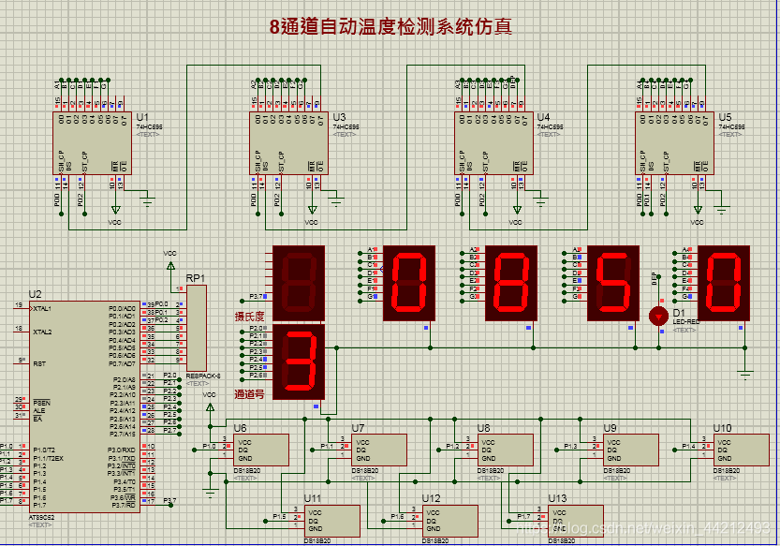This screenshot has height=546, width=780.
Task: Select the red LED D1
Action: click(658, 316)
